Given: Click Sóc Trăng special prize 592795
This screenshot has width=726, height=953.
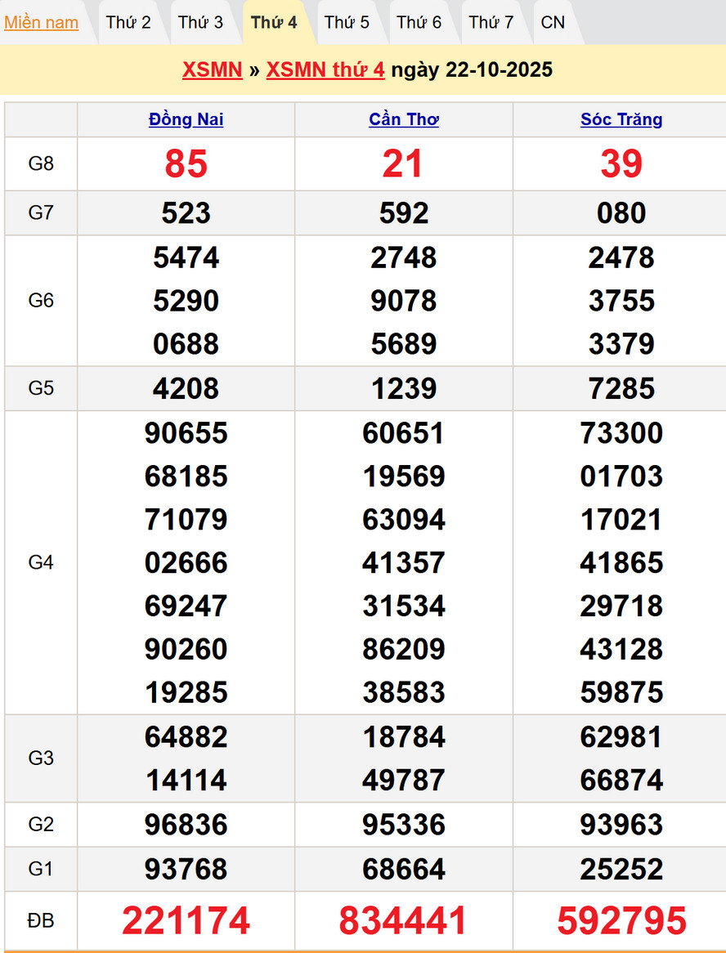Looking at the screenshot, I should click(x=621, y=921).
